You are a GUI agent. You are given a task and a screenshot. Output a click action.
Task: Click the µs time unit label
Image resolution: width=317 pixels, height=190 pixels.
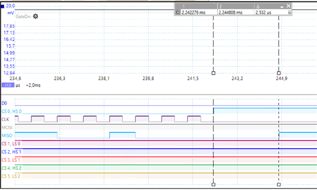click(18, 86)
